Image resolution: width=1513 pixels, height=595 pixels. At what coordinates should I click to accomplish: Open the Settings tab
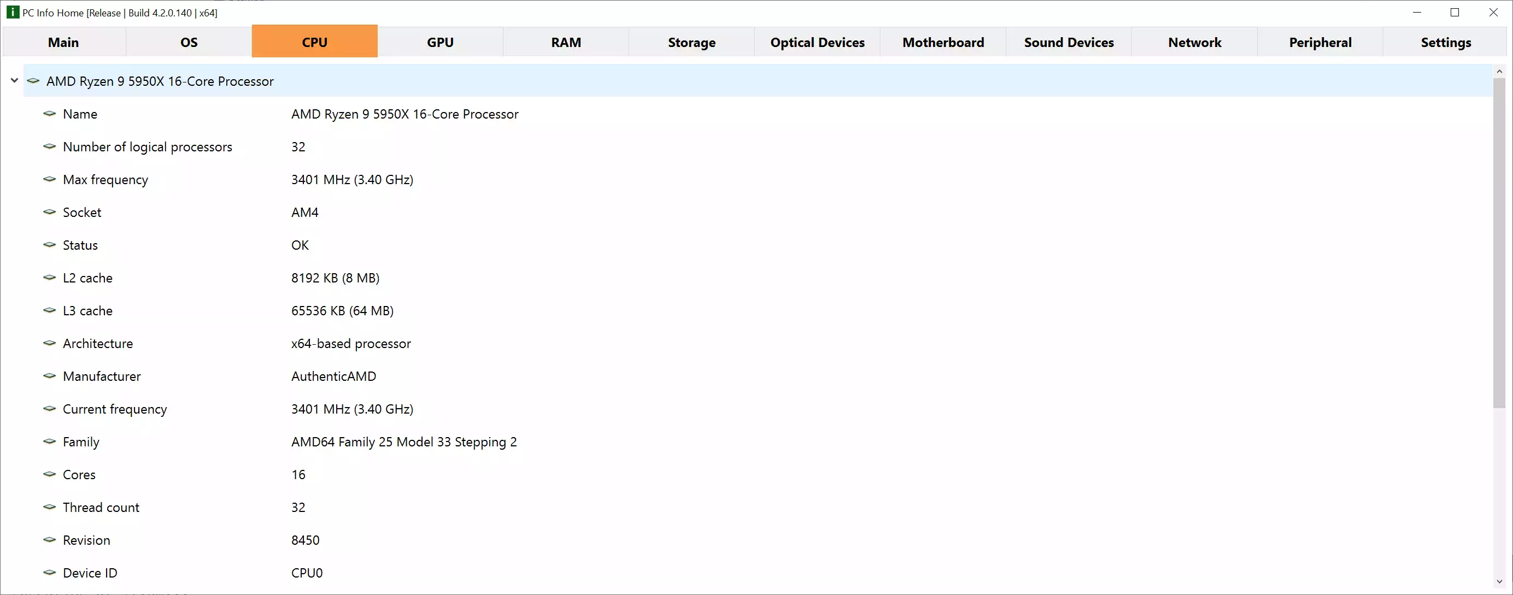[x=1446, y=42]
